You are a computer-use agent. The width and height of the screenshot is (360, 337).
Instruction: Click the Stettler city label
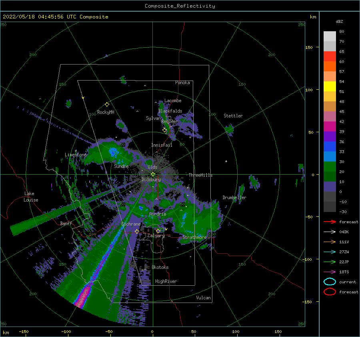tap(233, 116)
